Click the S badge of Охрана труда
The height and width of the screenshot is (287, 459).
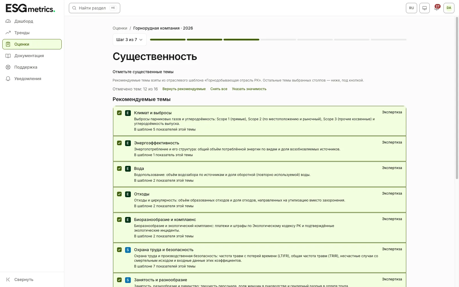tap(128, 250)
